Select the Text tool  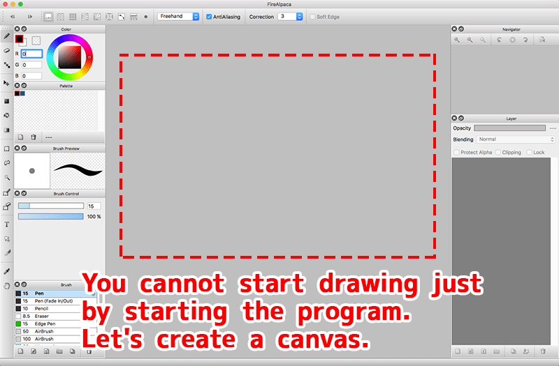pyautogui.click(x=6, y=224)
